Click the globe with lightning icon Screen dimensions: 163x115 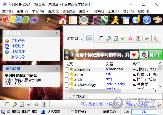coord(136,20)
